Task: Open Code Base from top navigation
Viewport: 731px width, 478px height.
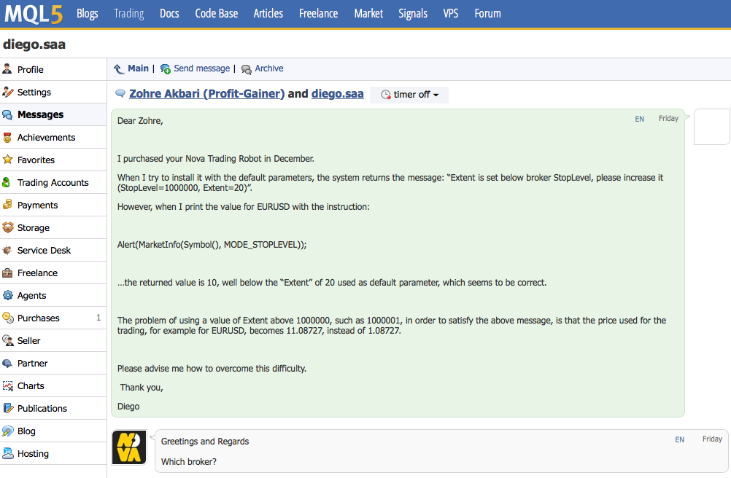Action: pyautogui.click(x=217, y=14)
